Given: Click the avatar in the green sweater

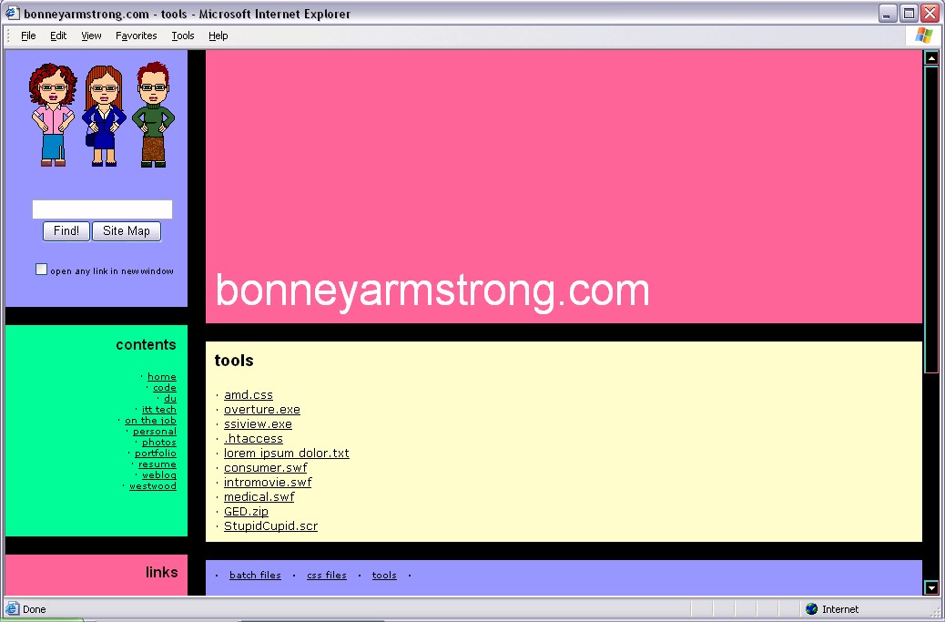Looking at the screenshot, I should point(153,115).
